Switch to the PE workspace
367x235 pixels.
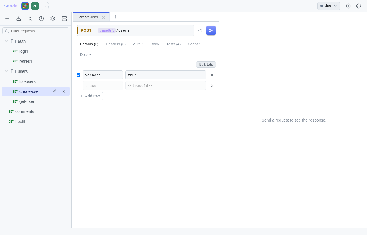coord(35,6)
